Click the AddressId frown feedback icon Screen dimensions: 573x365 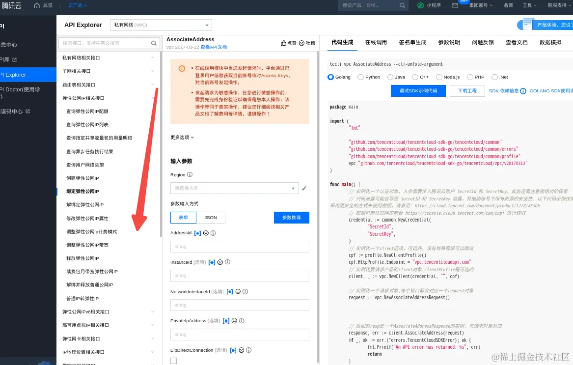tap(206, 233)
